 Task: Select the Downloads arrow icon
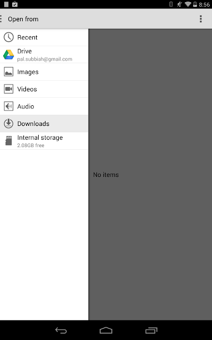[8, 123]
